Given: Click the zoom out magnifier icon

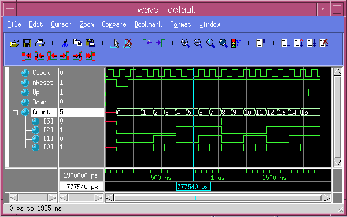Looking at the screenshot, I should click(x=198, y=43).
